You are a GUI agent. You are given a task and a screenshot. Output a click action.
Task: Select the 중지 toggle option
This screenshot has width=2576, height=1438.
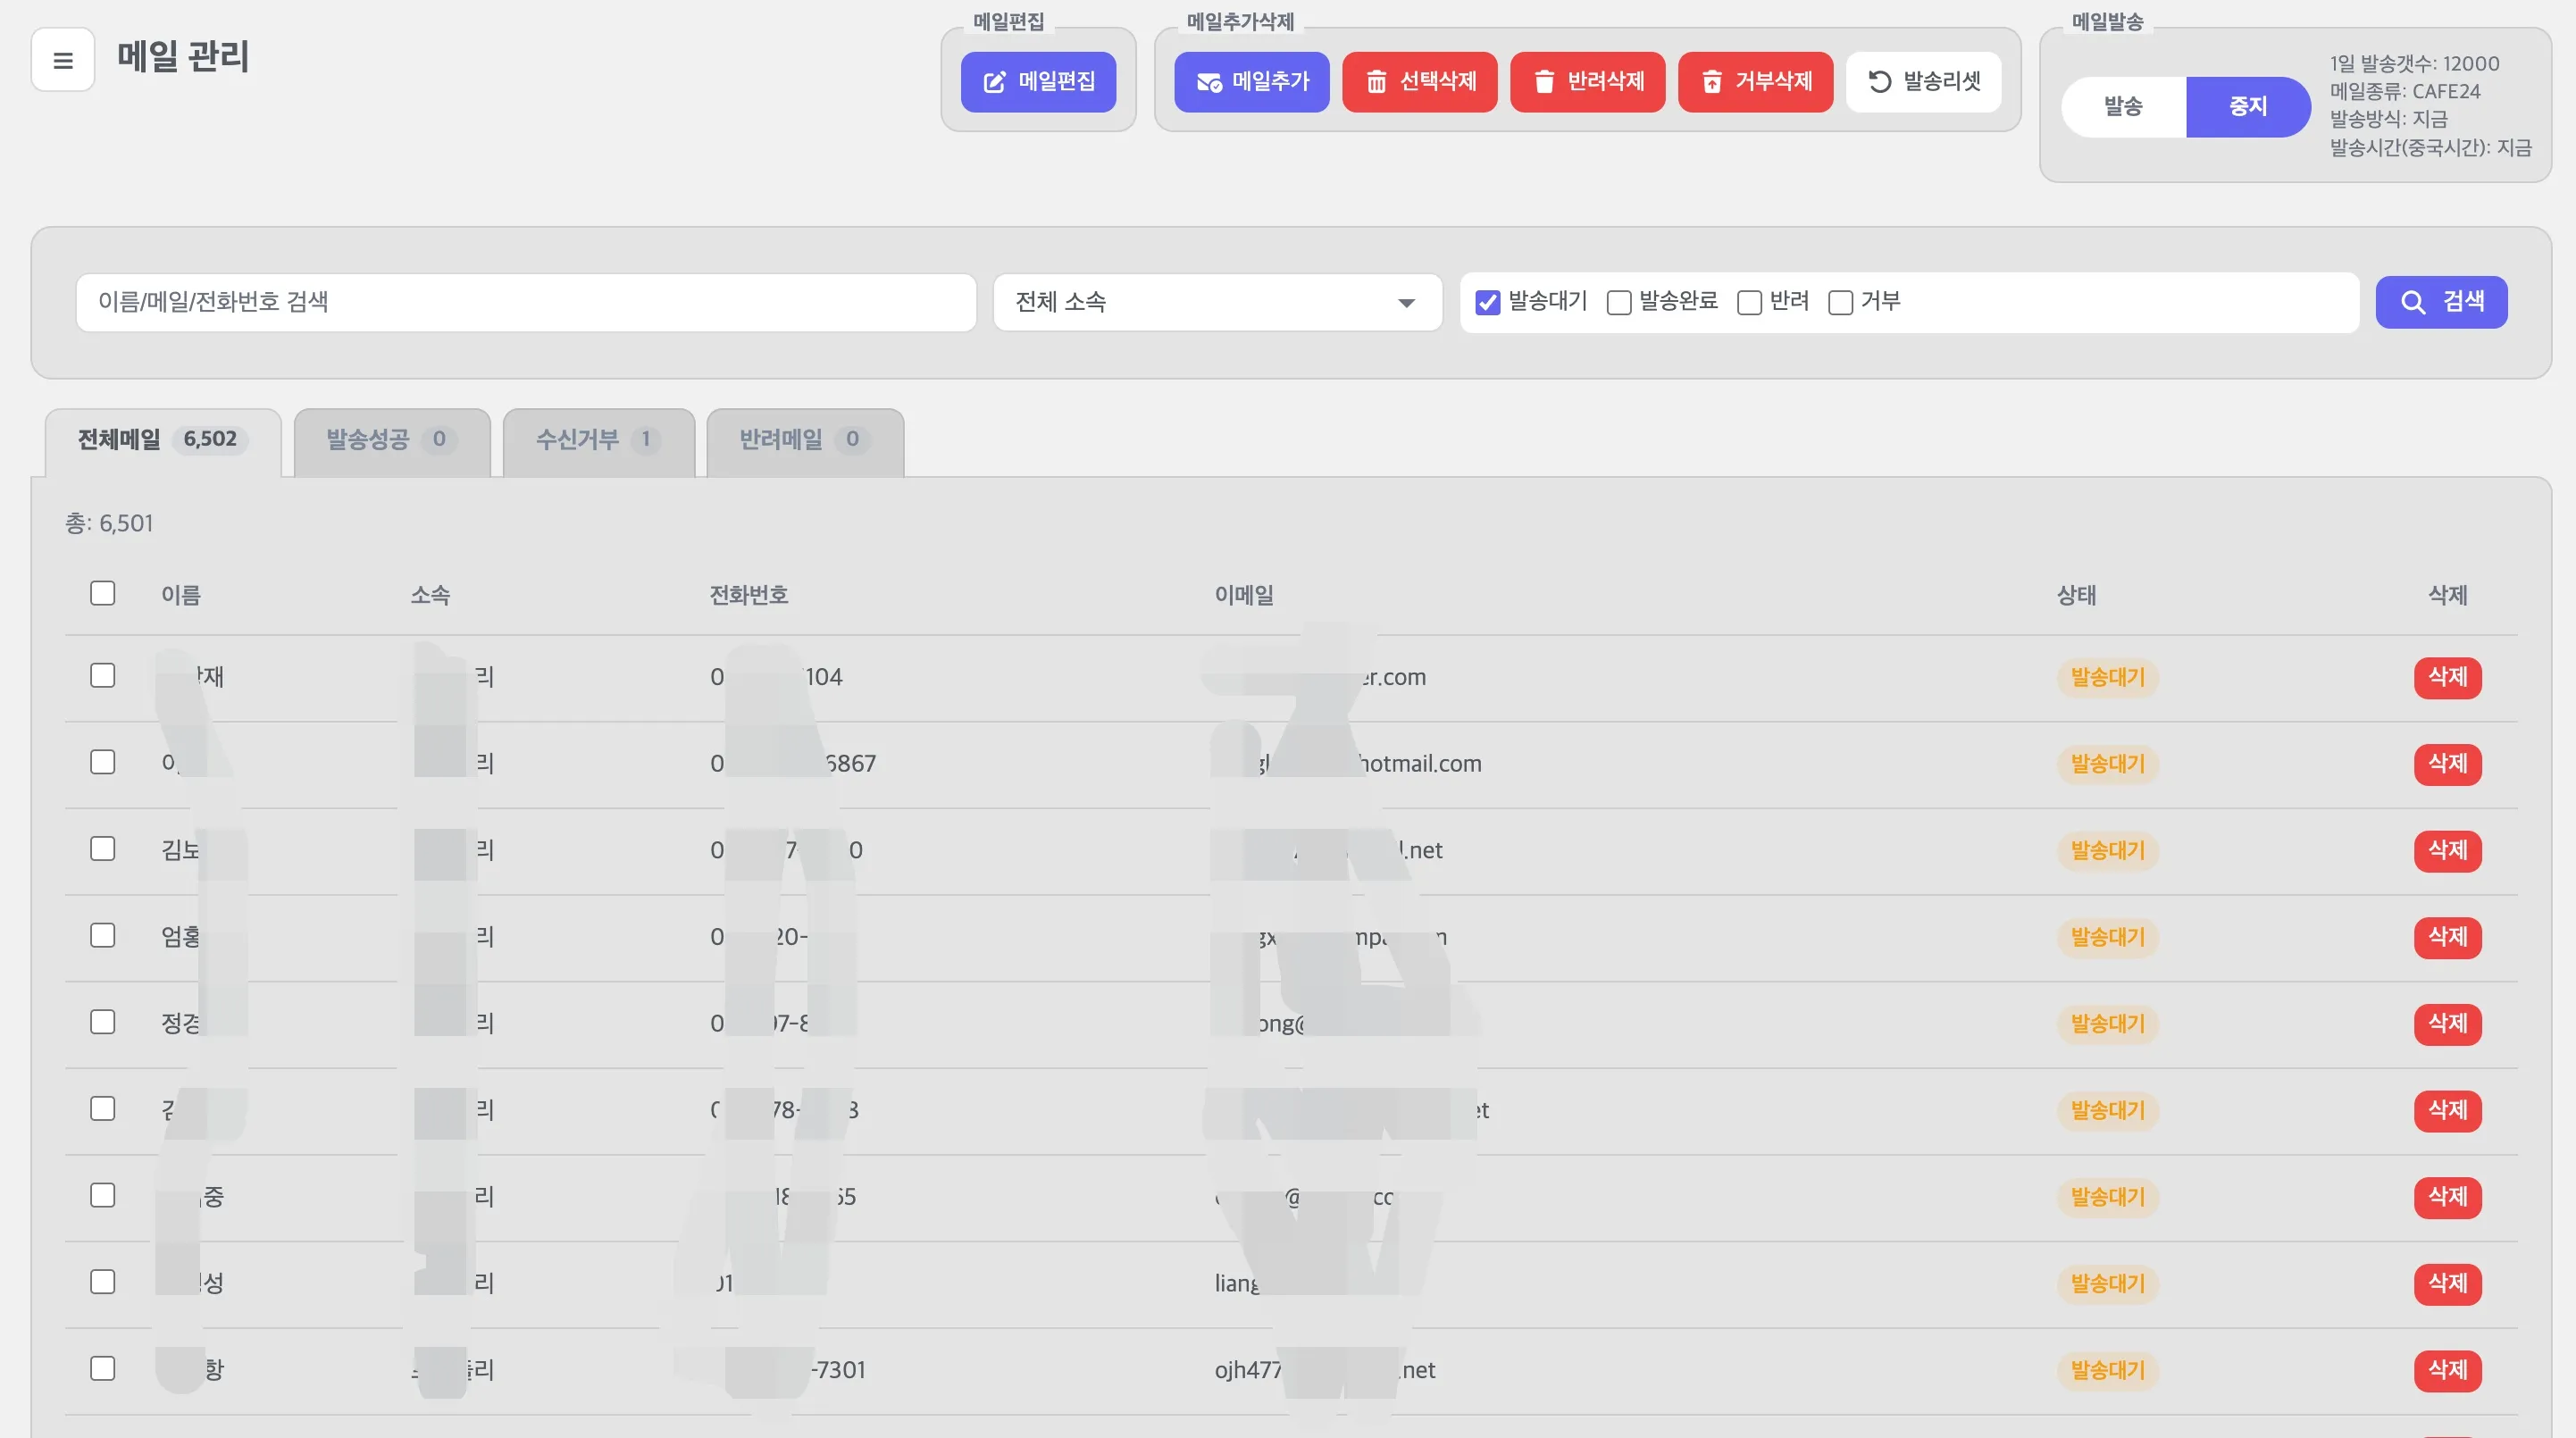click(x=2248, y=106)
